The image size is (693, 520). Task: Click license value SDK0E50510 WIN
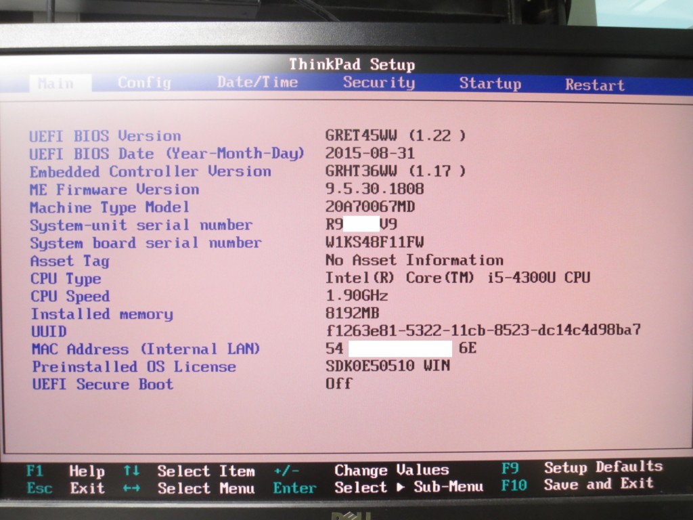point(388,365)
